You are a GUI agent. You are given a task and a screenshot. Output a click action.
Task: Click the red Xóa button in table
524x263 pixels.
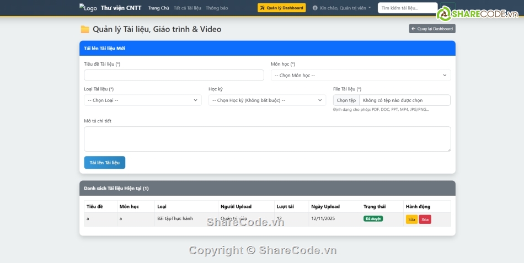pyautogui.click(x=425, y=219)
